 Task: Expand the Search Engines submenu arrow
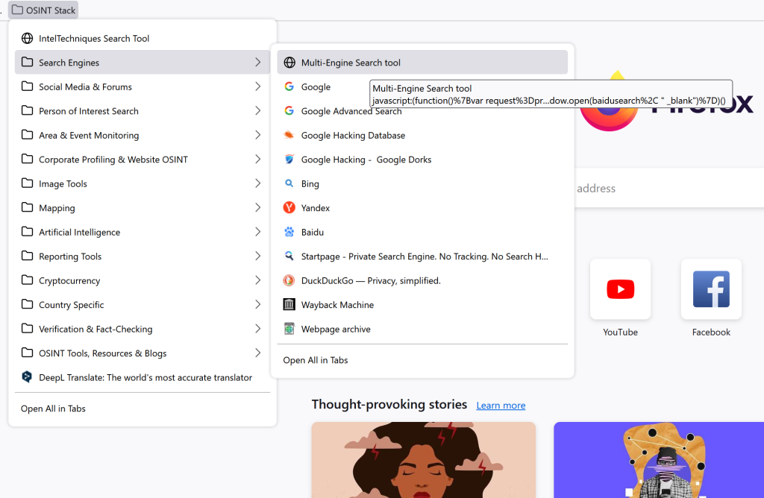[x=257, y=63]
